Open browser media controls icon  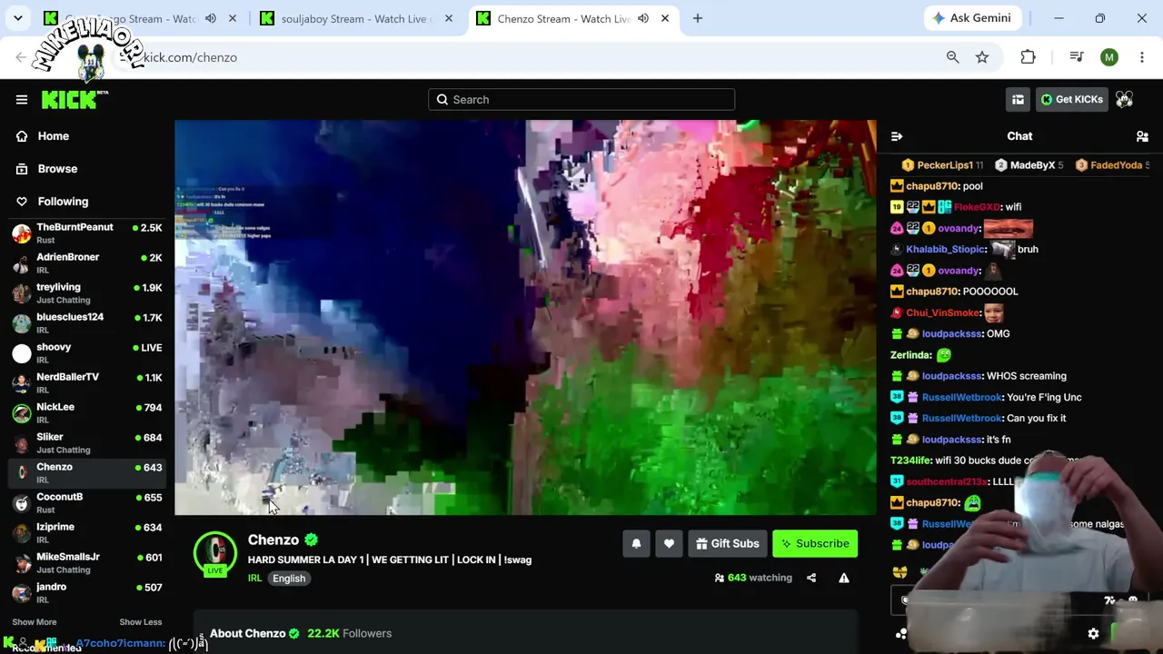tap(1077, 57)
